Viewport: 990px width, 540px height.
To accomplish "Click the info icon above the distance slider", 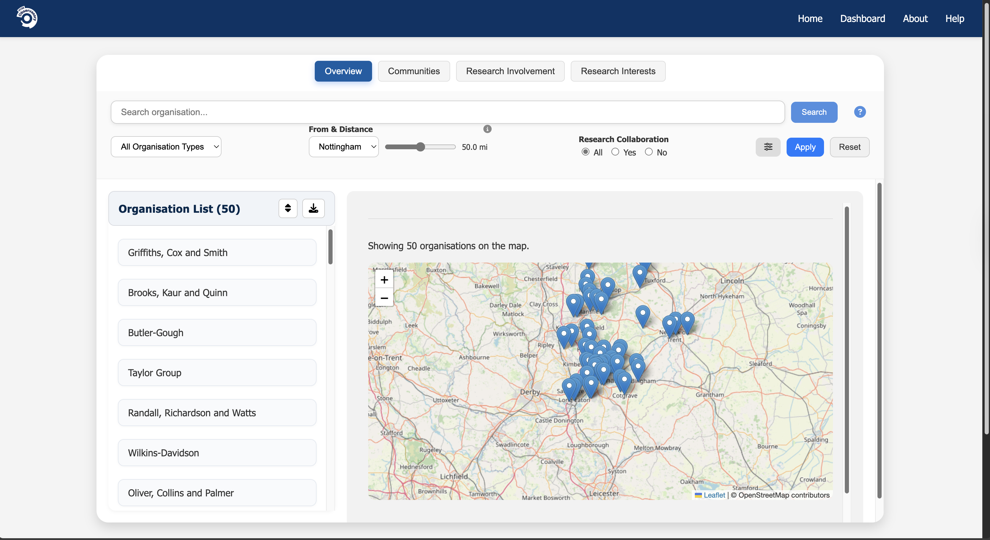I will 487,129.
